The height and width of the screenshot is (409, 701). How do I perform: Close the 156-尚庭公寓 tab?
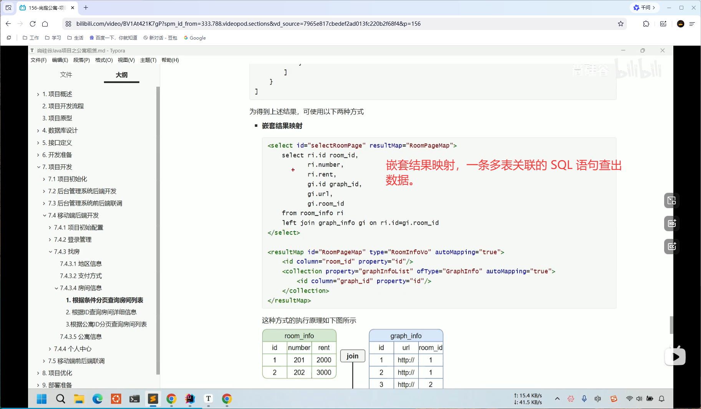coord(73,8)
